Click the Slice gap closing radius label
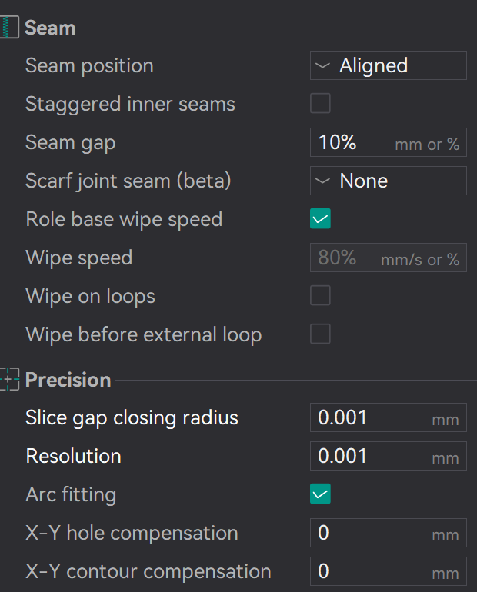477x592 pixels. pyautogui.click(x=132, y=418)
